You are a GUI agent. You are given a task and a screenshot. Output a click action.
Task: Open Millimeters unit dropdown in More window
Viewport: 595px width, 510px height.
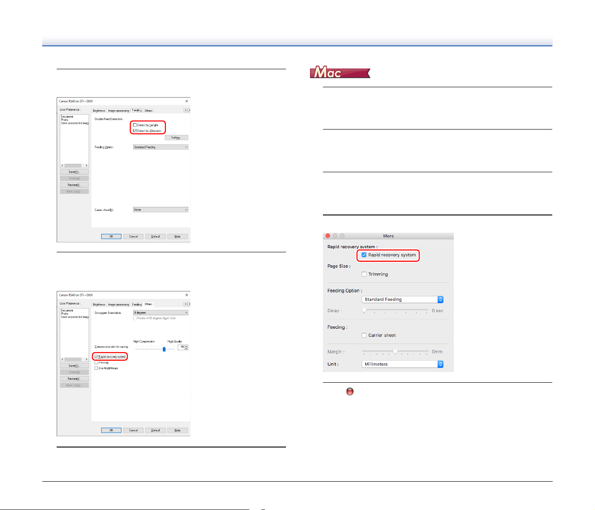(x=403, y=364)
